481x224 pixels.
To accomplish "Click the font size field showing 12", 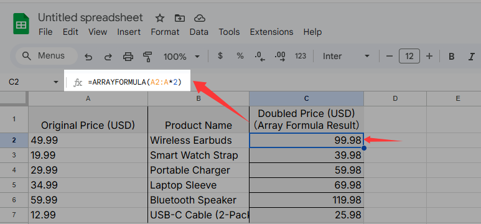I will (x=409, y=56).
